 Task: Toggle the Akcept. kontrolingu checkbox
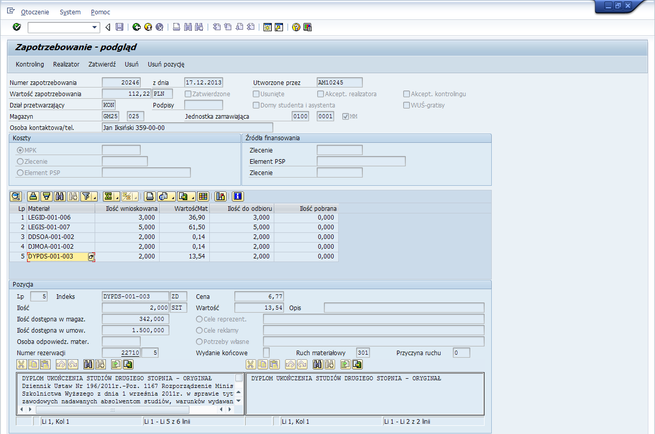(x=407, y=94)
